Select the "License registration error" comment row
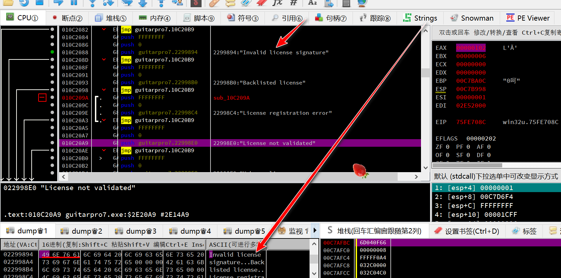This screenshot has width=561, height=278. tap(272, 113)
